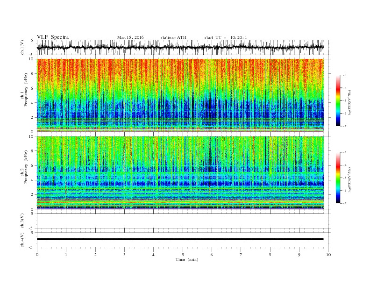Click the "VLF Spectra" plot title
This screenshot has height=286, width=370.
(53, 37)
